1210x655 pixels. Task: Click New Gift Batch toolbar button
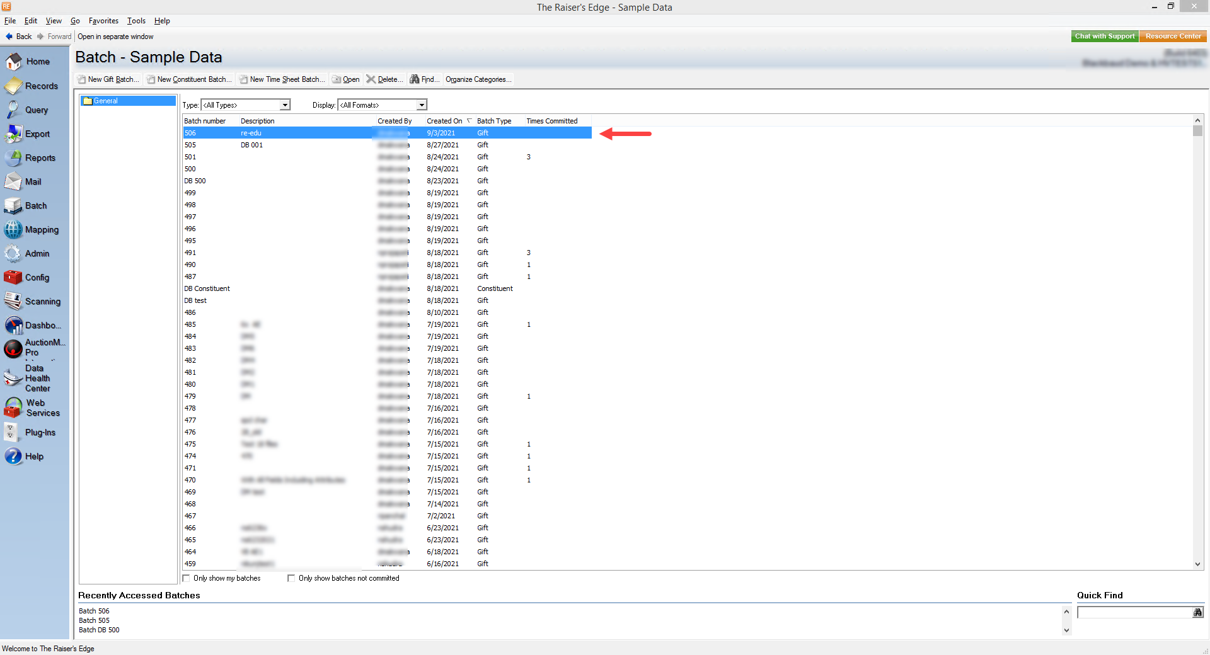point(108,79)
